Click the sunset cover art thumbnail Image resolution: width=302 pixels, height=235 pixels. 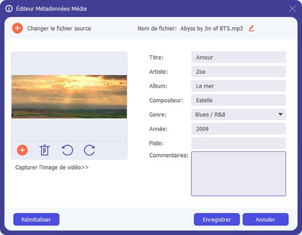click(69, 97)
